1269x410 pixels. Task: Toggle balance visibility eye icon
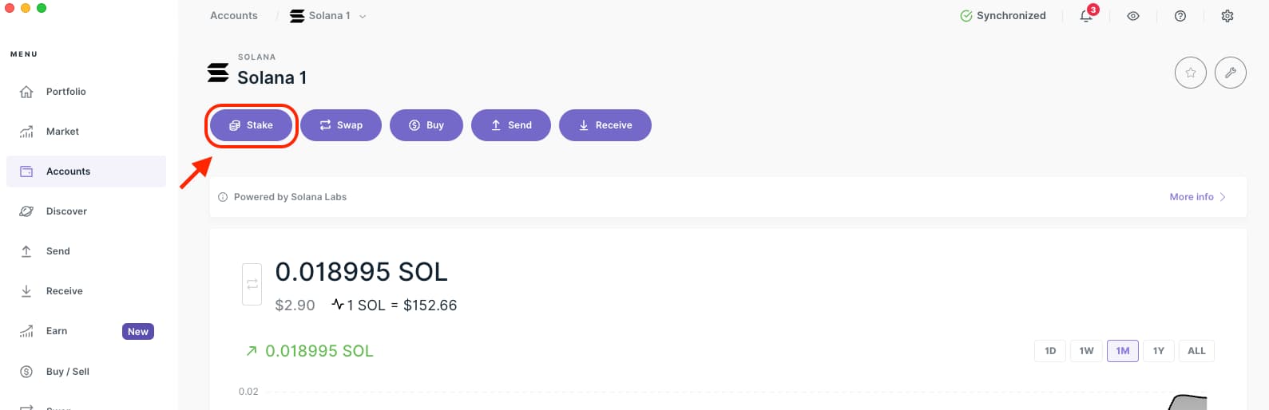(x=1133, y=16)
